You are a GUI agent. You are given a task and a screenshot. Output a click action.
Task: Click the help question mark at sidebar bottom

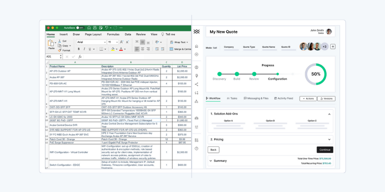tap(197, 149)
